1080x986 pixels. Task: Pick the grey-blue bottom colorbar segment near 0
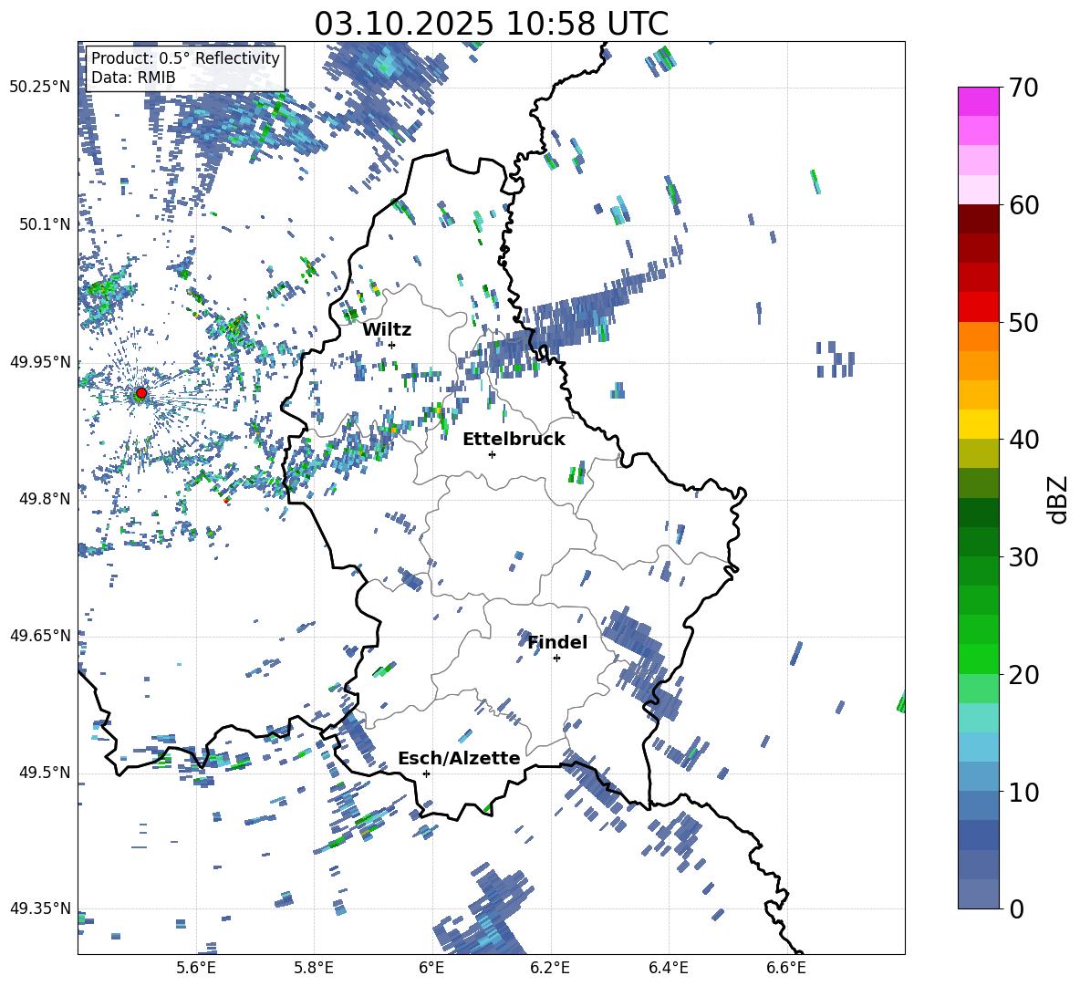pos(978,894)
